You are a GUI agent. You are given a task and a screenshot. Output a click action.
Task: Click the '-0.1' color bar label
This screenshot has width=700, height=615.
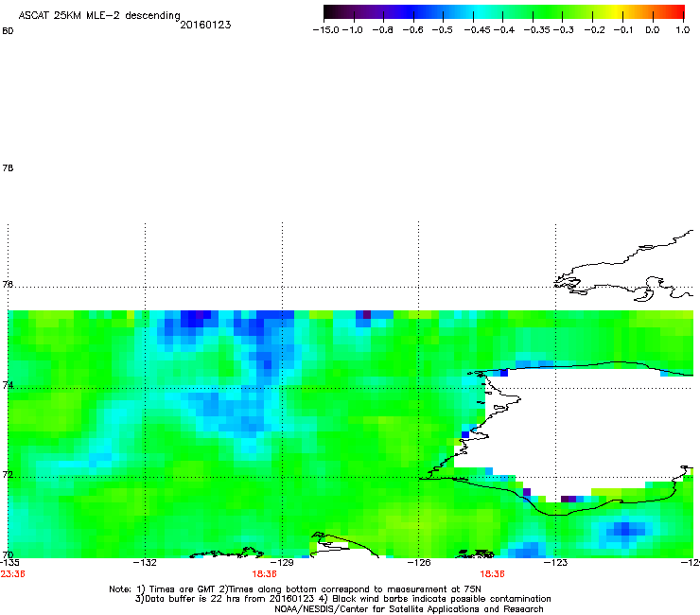click(x=623, y=30)
